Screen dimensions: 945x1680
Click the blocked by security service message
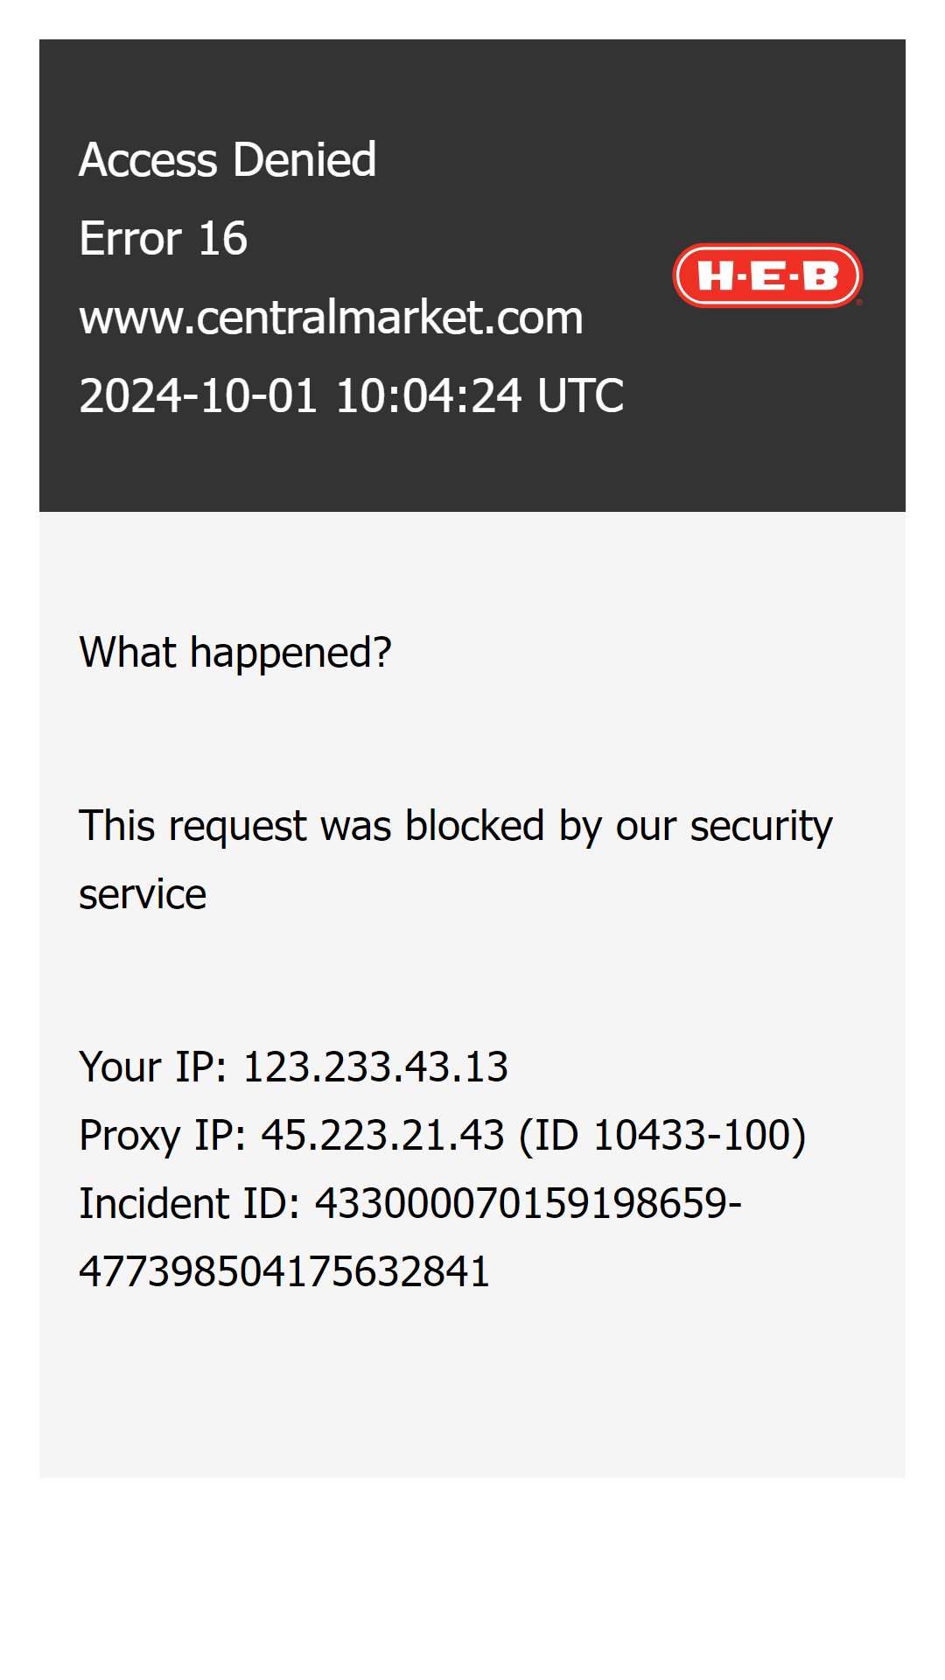[x=455, y=860]
